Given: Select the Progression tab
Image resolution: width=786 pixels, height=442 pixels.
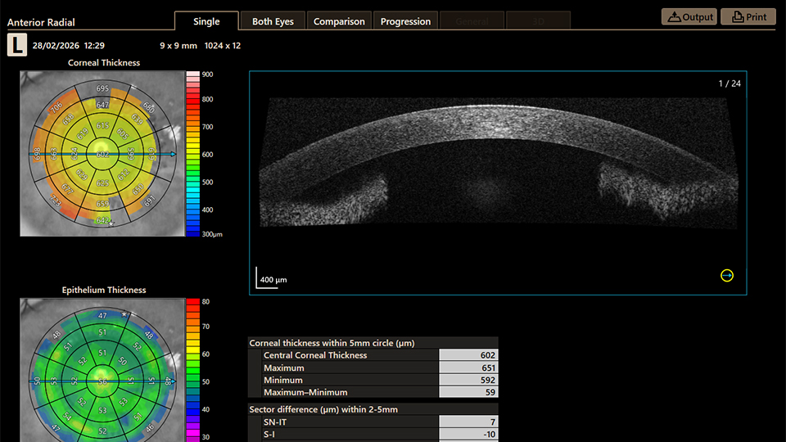Looking at the screenshot, I should 405,21.
